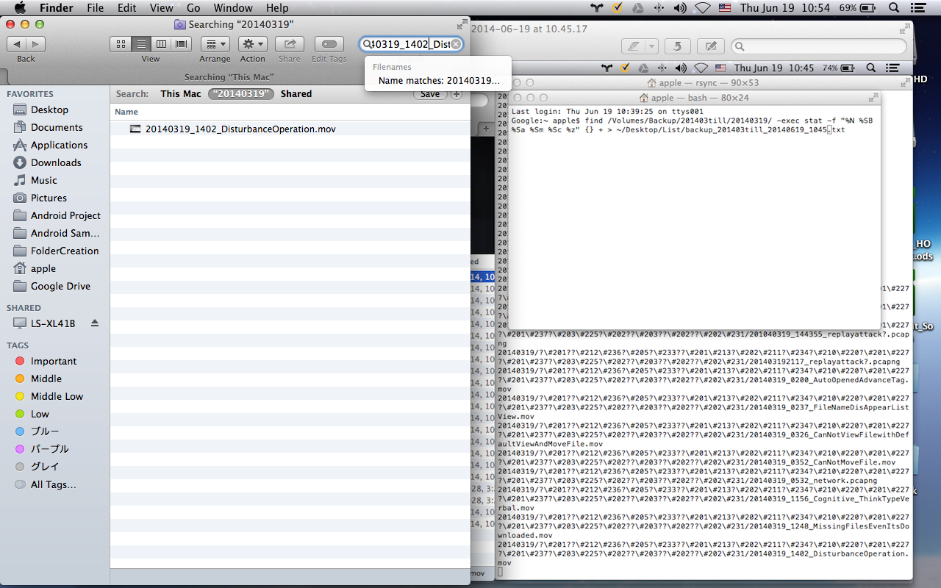This screenshot has width=941, height=588.
Task: Filter by the yellow Middle Low tag
Action: 57,396
